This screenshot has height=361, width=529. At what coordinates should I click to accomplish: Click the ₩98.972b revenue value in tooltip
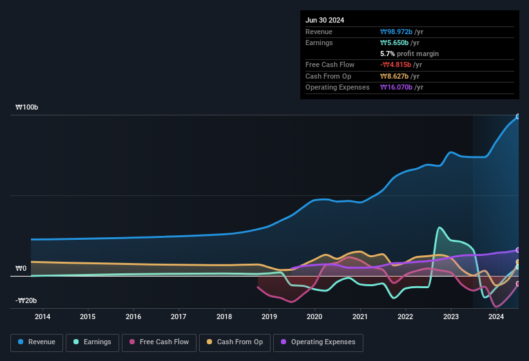pos(396,32)
